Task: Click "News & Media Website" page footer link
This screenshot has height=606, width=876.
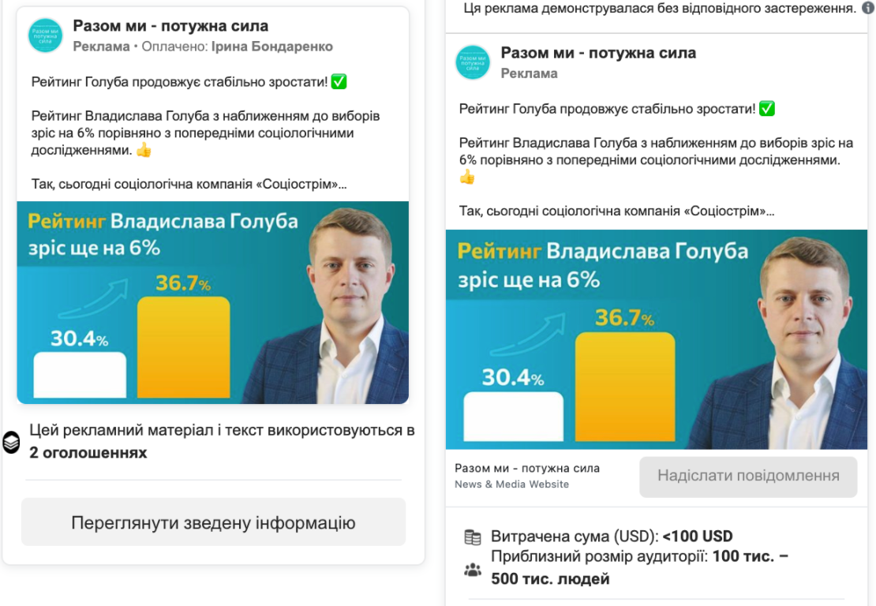Action: (x=511, y=484)
